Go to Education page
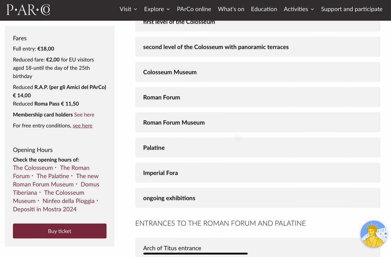Image resolution: width=391 pixels, height=257 pixels. [x=264, y=9]
